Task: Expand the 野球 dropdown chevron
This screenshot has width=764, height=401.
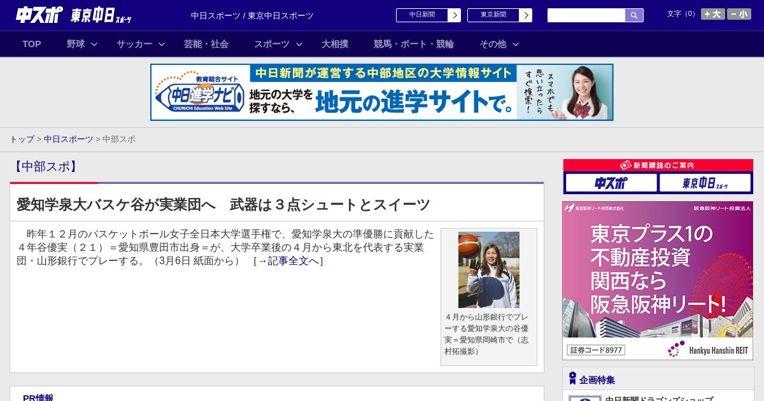Action: click(x=94, y=44)
